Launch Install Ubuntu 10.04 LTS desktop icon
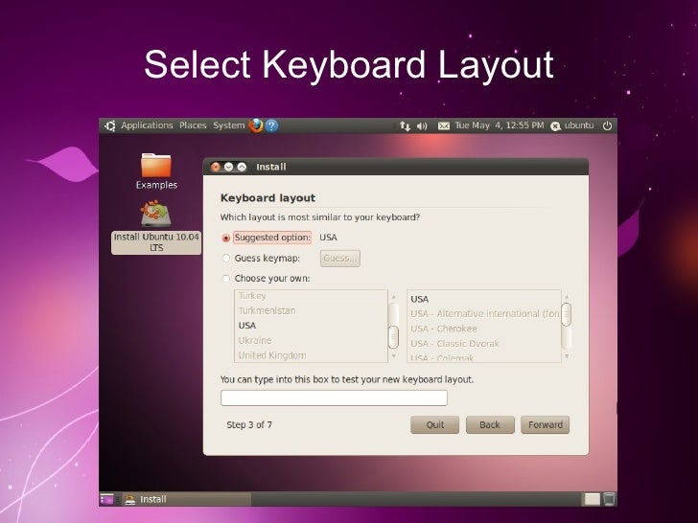This screenshot has height=523, width=698. click(155, 227)
